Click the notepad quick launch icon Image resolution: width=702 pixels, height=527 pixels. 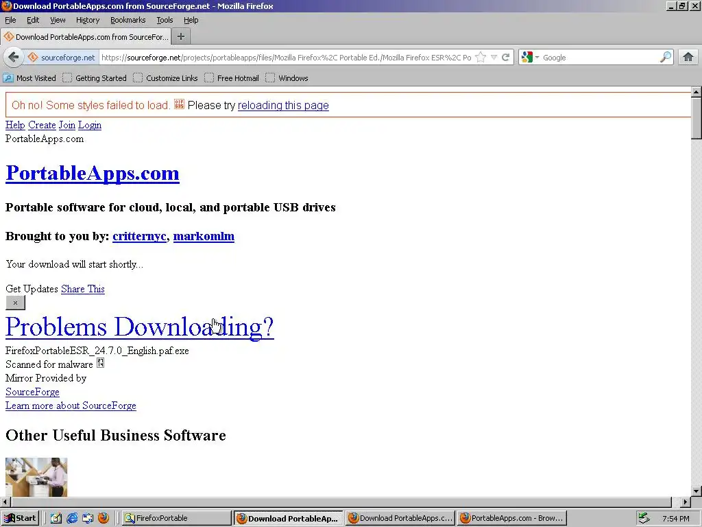tap(56, 518)
